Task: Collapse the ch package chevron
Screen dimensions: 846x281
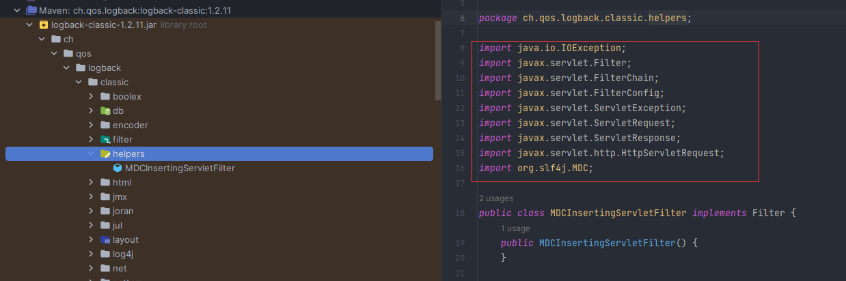Action: [42, 39]
